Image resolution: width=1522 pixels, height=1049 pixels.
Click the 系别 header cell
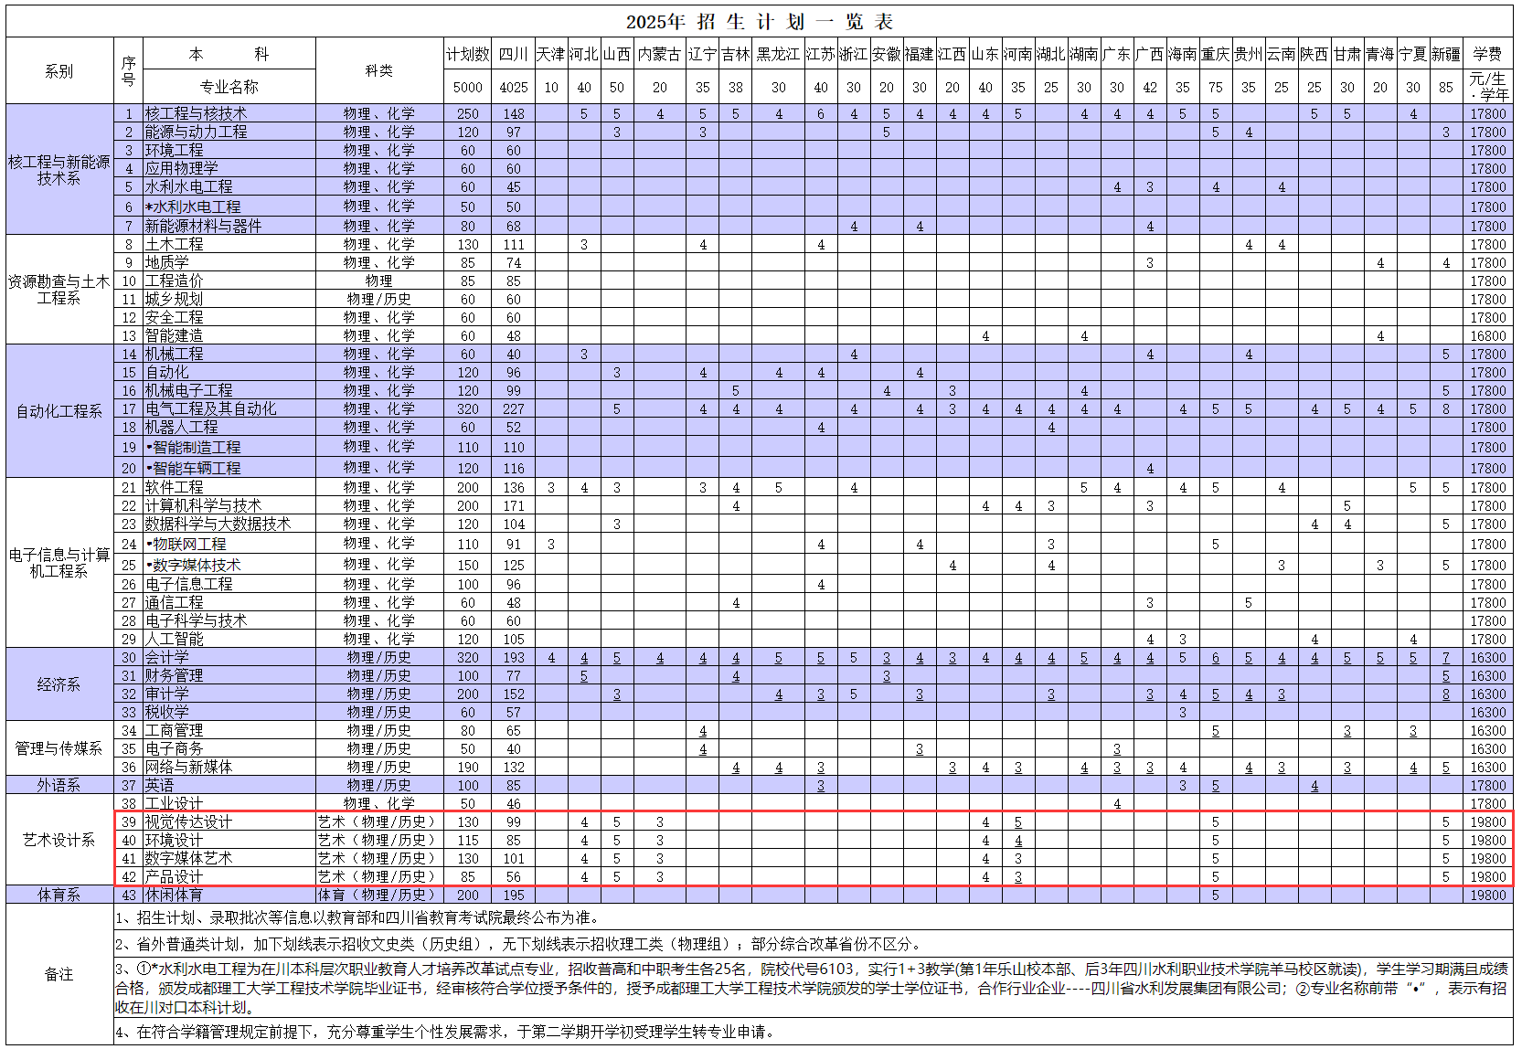(x=59, y=70)
